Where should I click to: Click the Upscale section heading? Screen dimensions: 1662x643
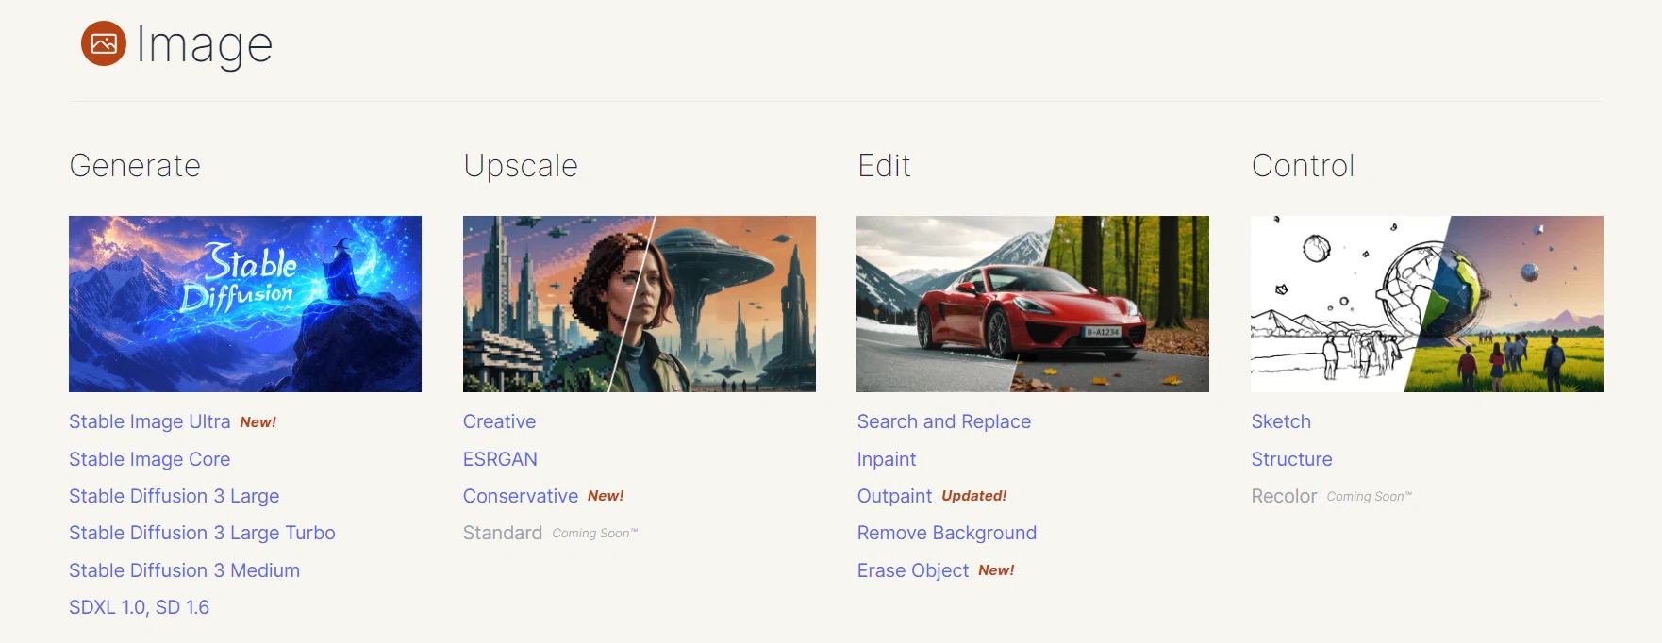coord(521,166)
